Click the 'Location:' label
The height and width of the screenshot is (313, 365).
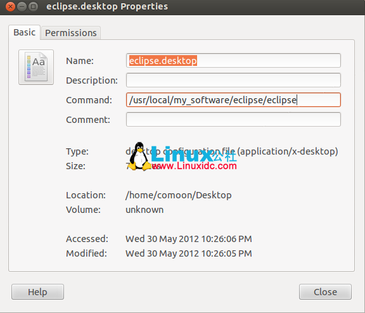[x=86, y=195]
